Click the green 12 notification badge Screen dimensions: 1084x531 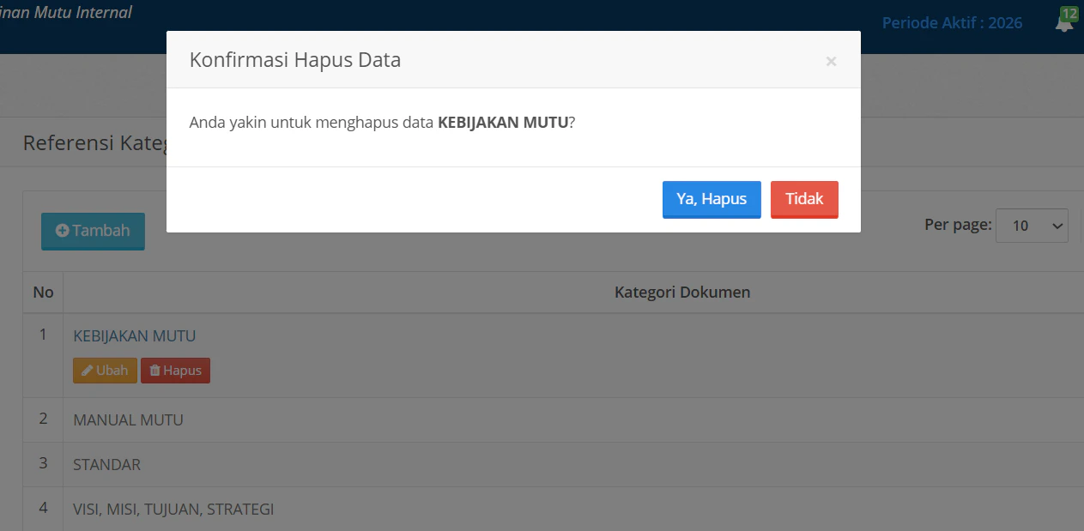1069,14
